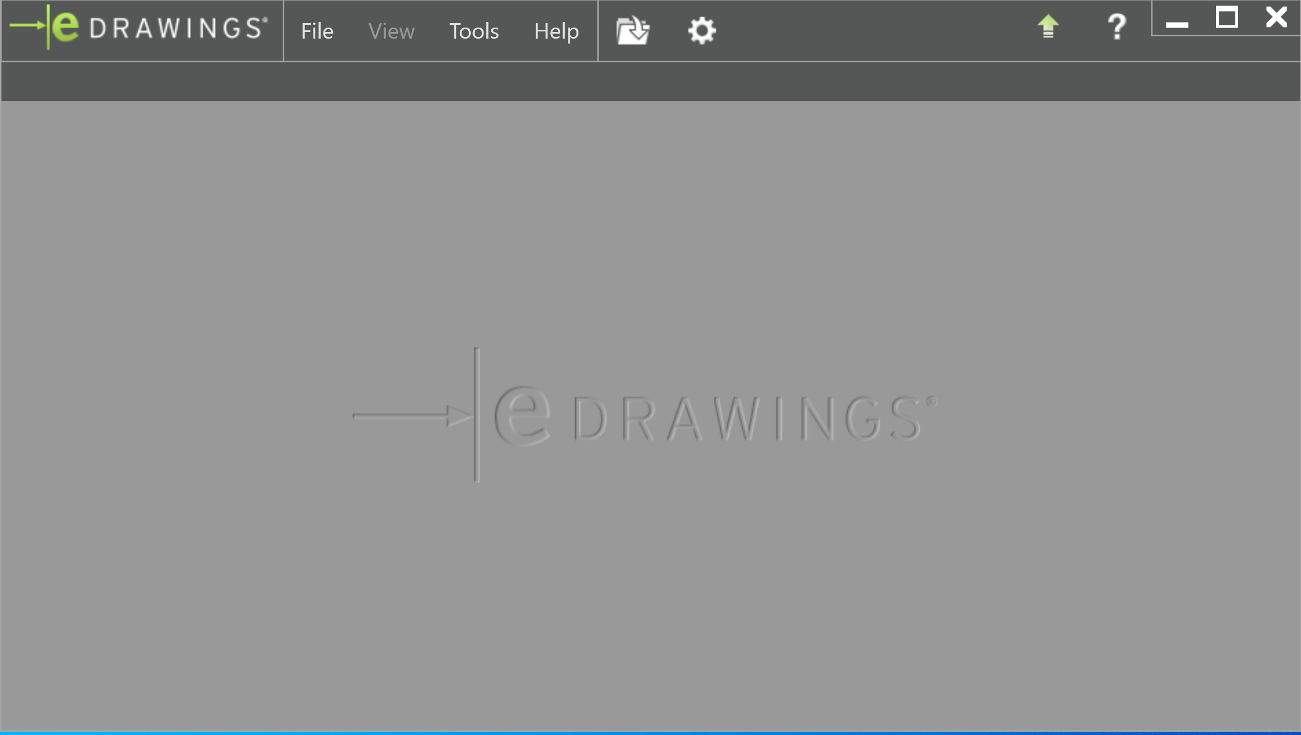Open the File menu
This screenshot has width=1301, height=735.
317,31
